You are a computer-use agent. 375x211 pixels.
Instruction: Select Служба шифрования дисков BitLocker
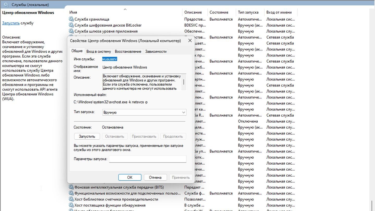(x=108, y=25)
